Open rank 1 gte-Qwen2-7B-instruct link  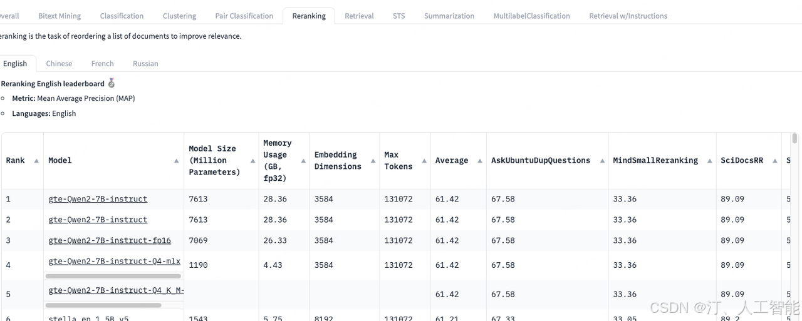(x=98, y=199)
